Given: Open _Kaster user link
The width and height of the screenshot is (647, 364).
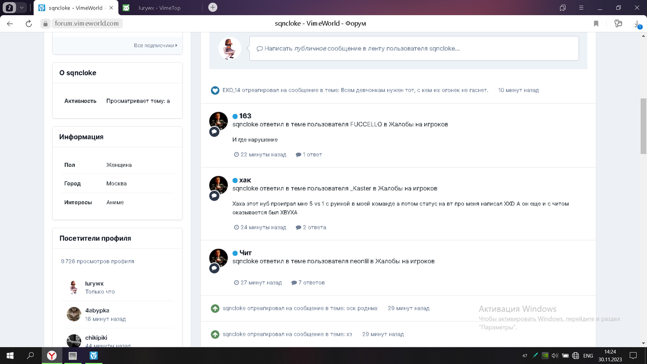Looking at the screenshot, I should (x=360, y=189).
